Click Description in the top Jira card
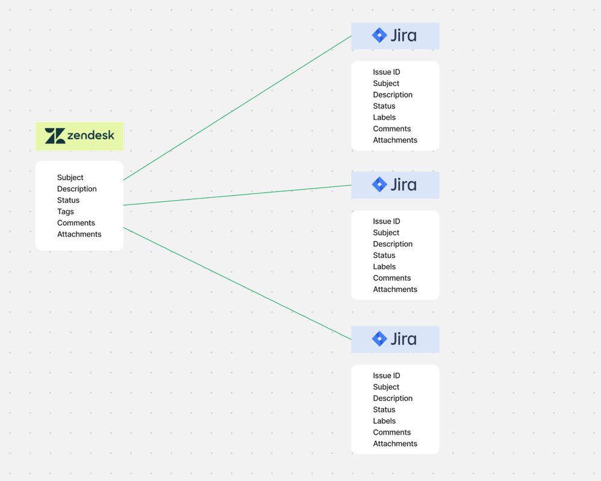The image size is (601, 481). 393,95
